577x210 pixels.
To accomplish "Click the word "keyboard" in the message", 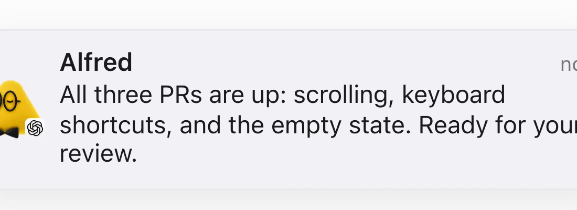I will click(x=453, y=95).
